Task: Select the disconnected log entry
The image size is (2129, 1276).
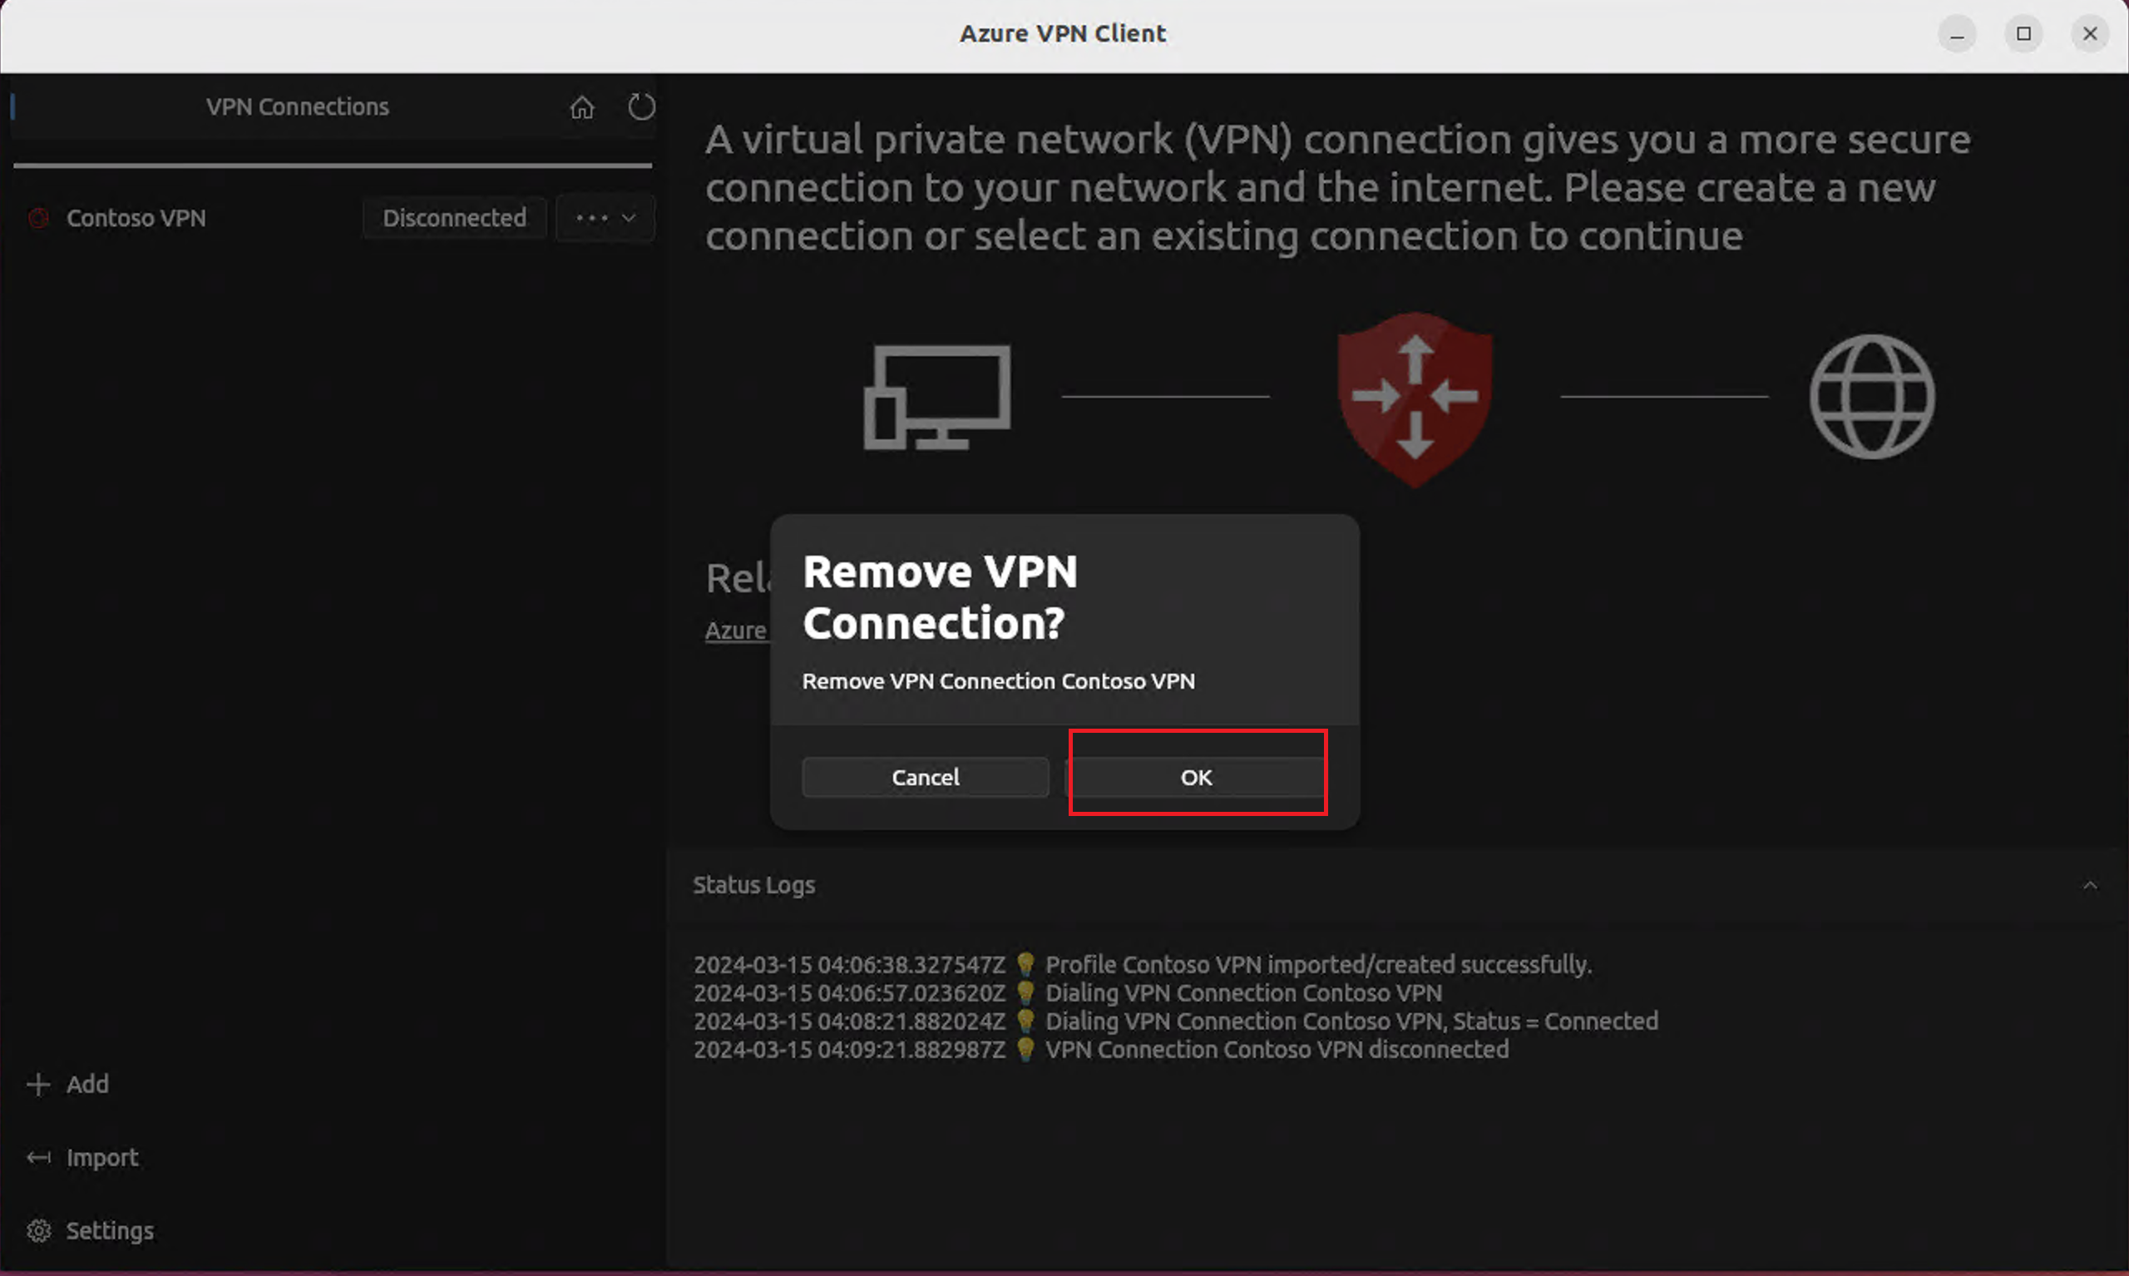Action: pyautogui.click(x=1100, y=1049)
